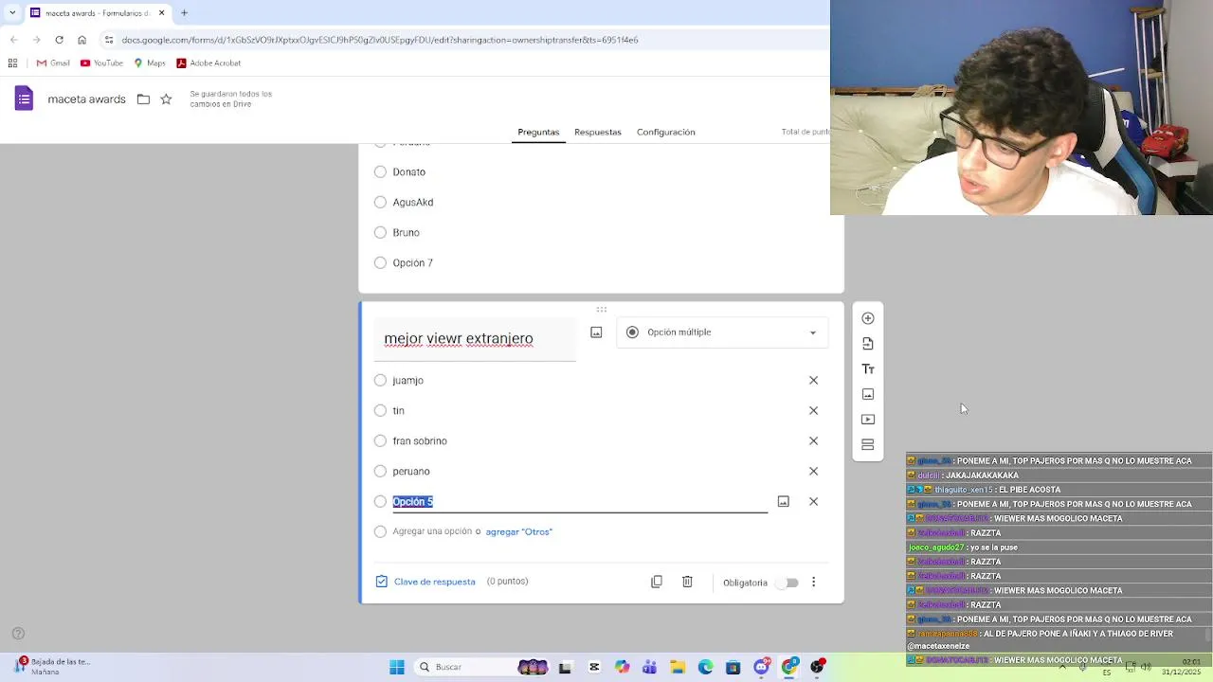Viewport: 1213px width, 682px height.
Task: Open the tab search dropdown arrow
Action: (x=11, y=13)
